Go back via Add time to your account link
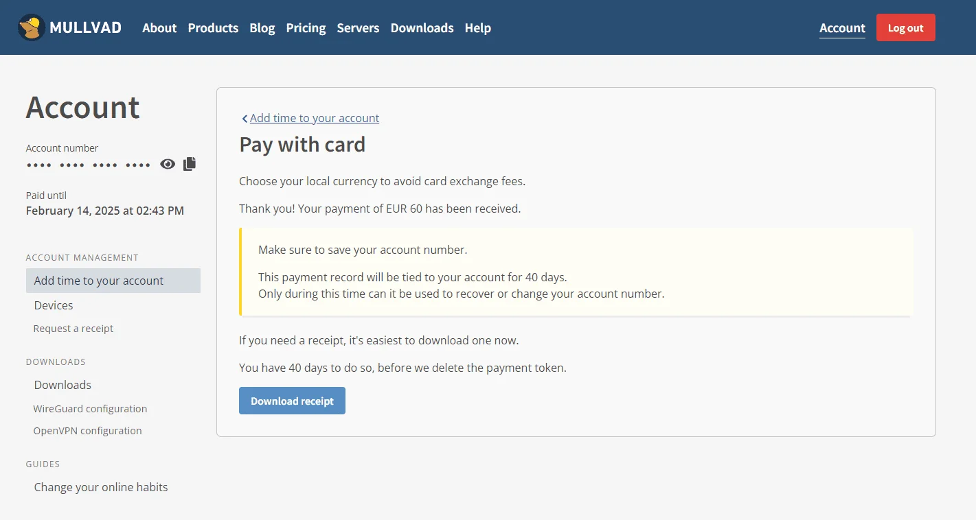 point(315,118)
